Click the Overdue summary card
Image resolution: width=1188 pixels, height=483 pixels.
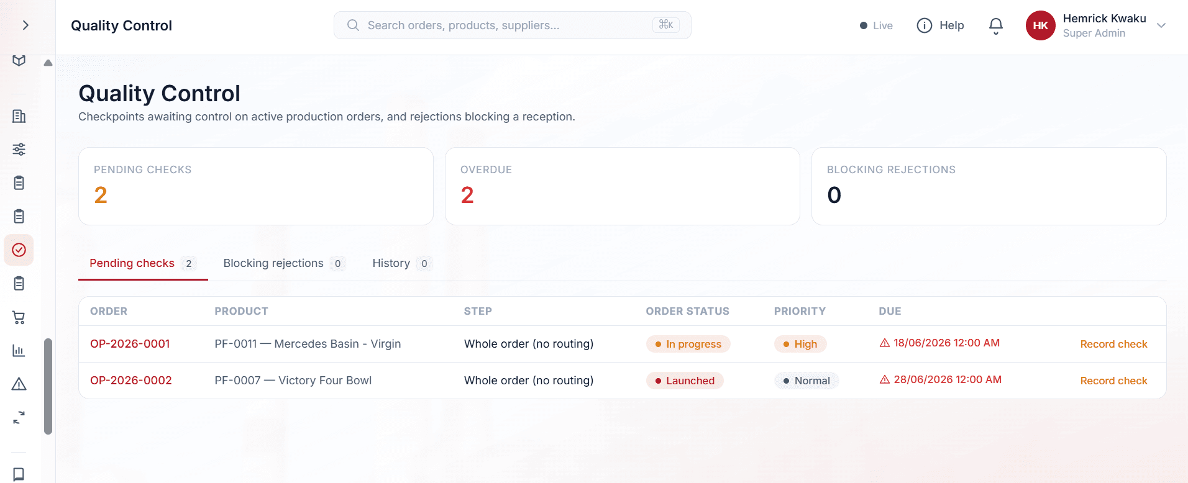click(x=623, y=186)
